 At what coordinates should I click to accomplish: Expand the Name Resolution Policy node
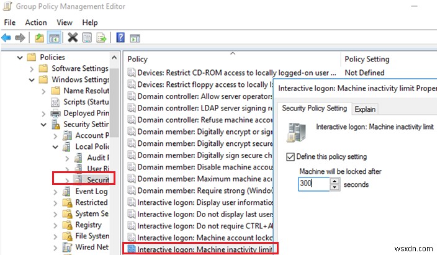point(43,91)
